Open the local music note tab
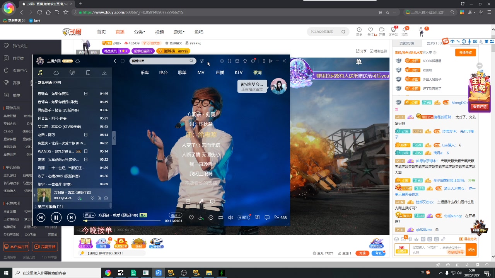495x278 pixels. click(40, 73)
